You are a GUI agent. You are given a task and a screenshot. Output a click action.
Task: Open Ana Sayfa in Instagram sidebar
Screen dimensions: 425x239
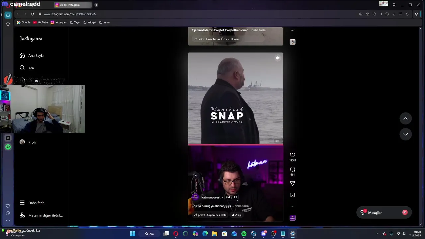pyautogui.click(x=32, y=55)
